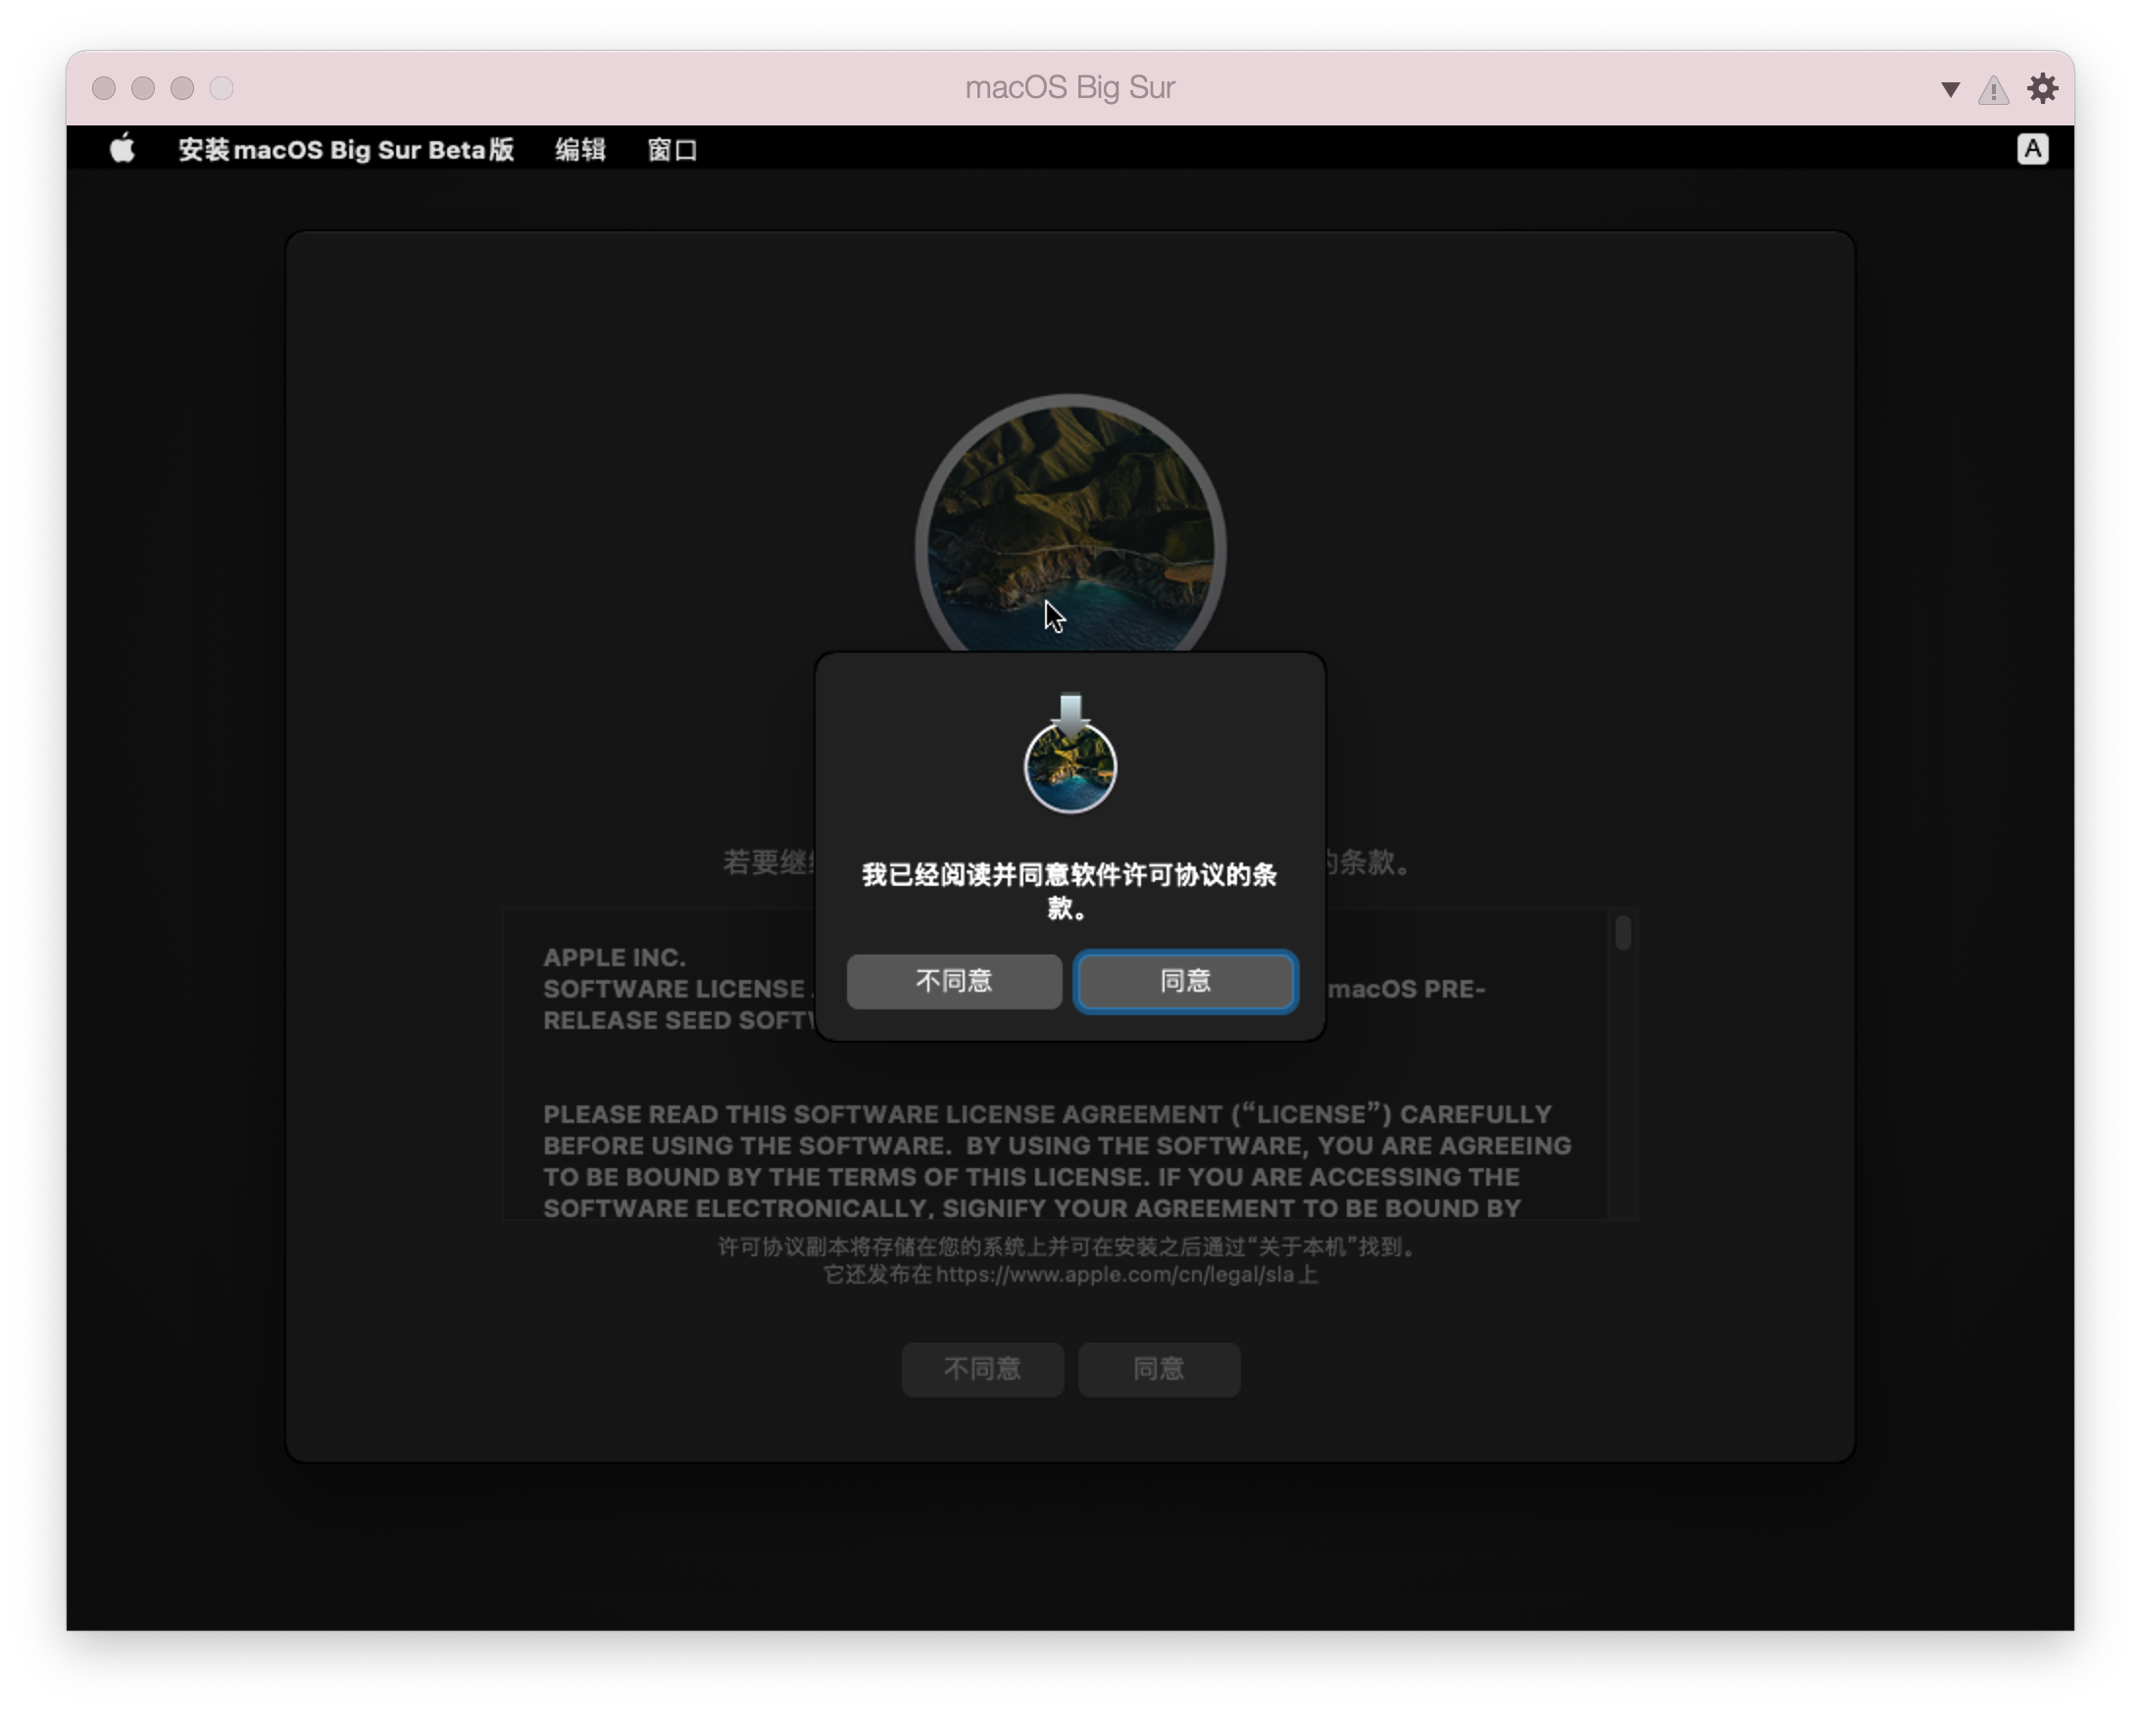The width and height of the screenshot is (2141, 1713).
Task: Click the 不同意 button below the license text
Action: click(x=981, y=1370)
